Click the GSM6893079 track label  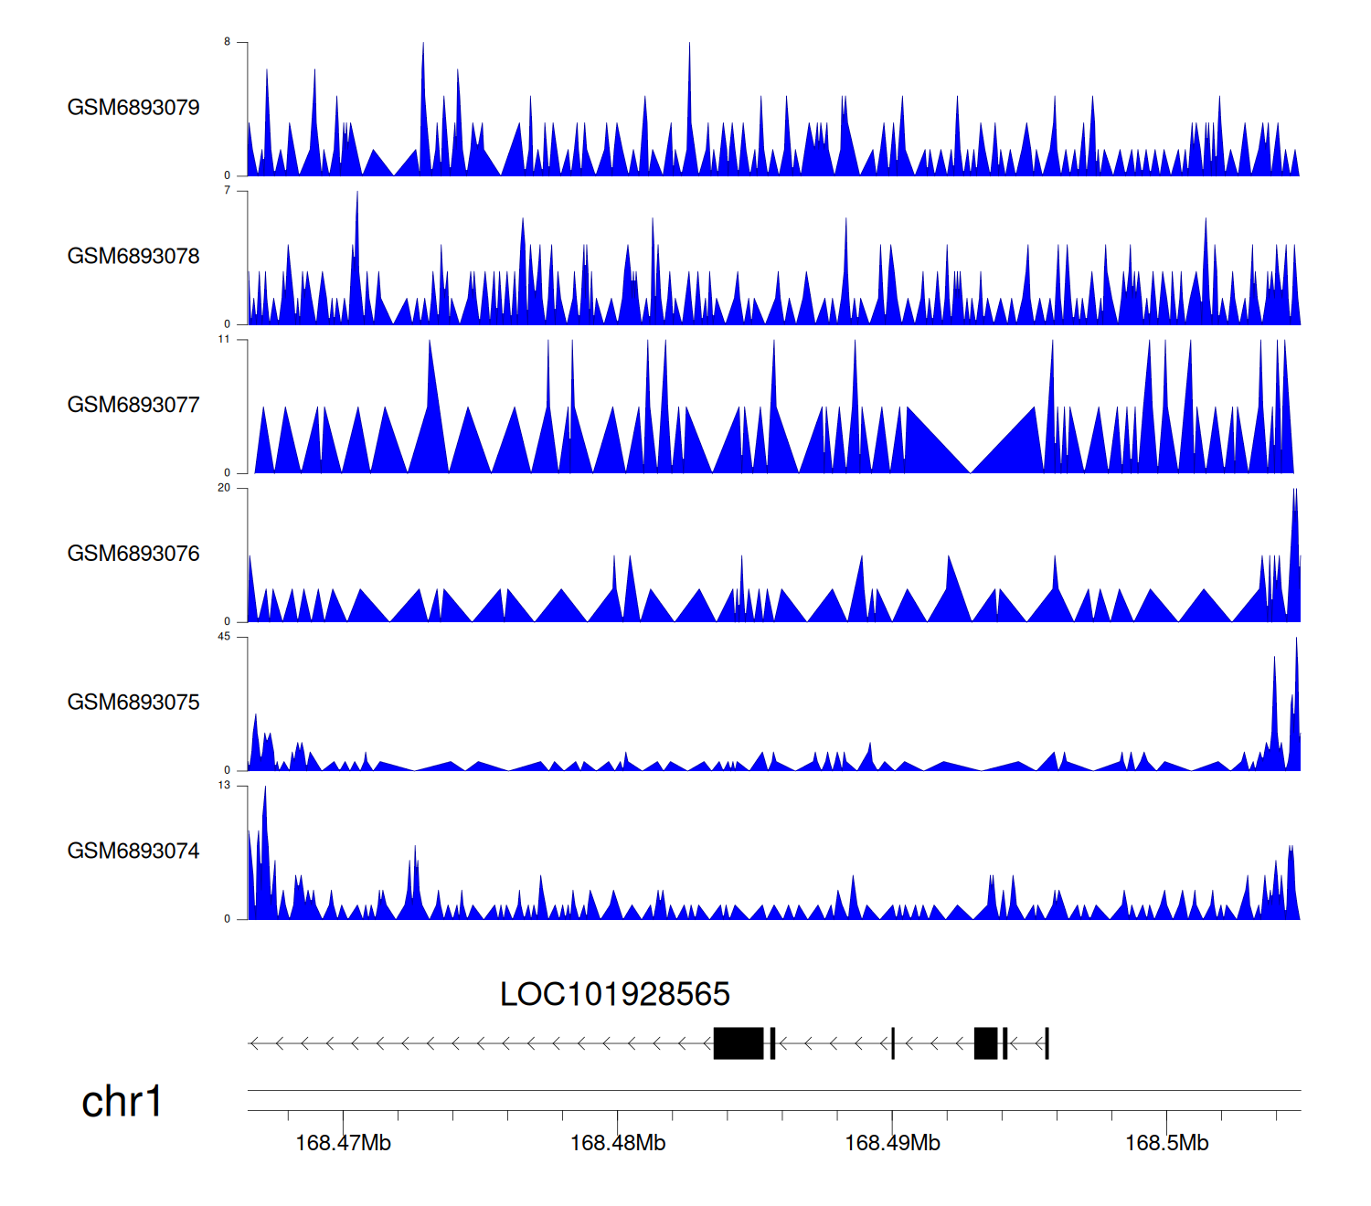click(133, 108)
